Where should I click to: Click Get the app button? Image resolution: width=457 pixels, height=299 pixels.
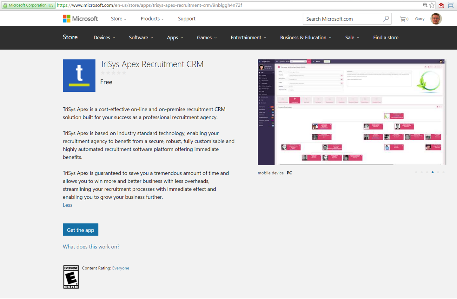point(81,230)
